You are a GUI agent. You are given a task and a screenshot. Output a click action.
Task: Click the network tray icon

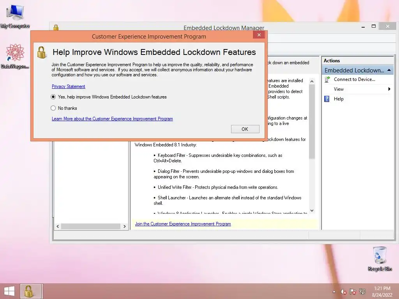(362, 291)
